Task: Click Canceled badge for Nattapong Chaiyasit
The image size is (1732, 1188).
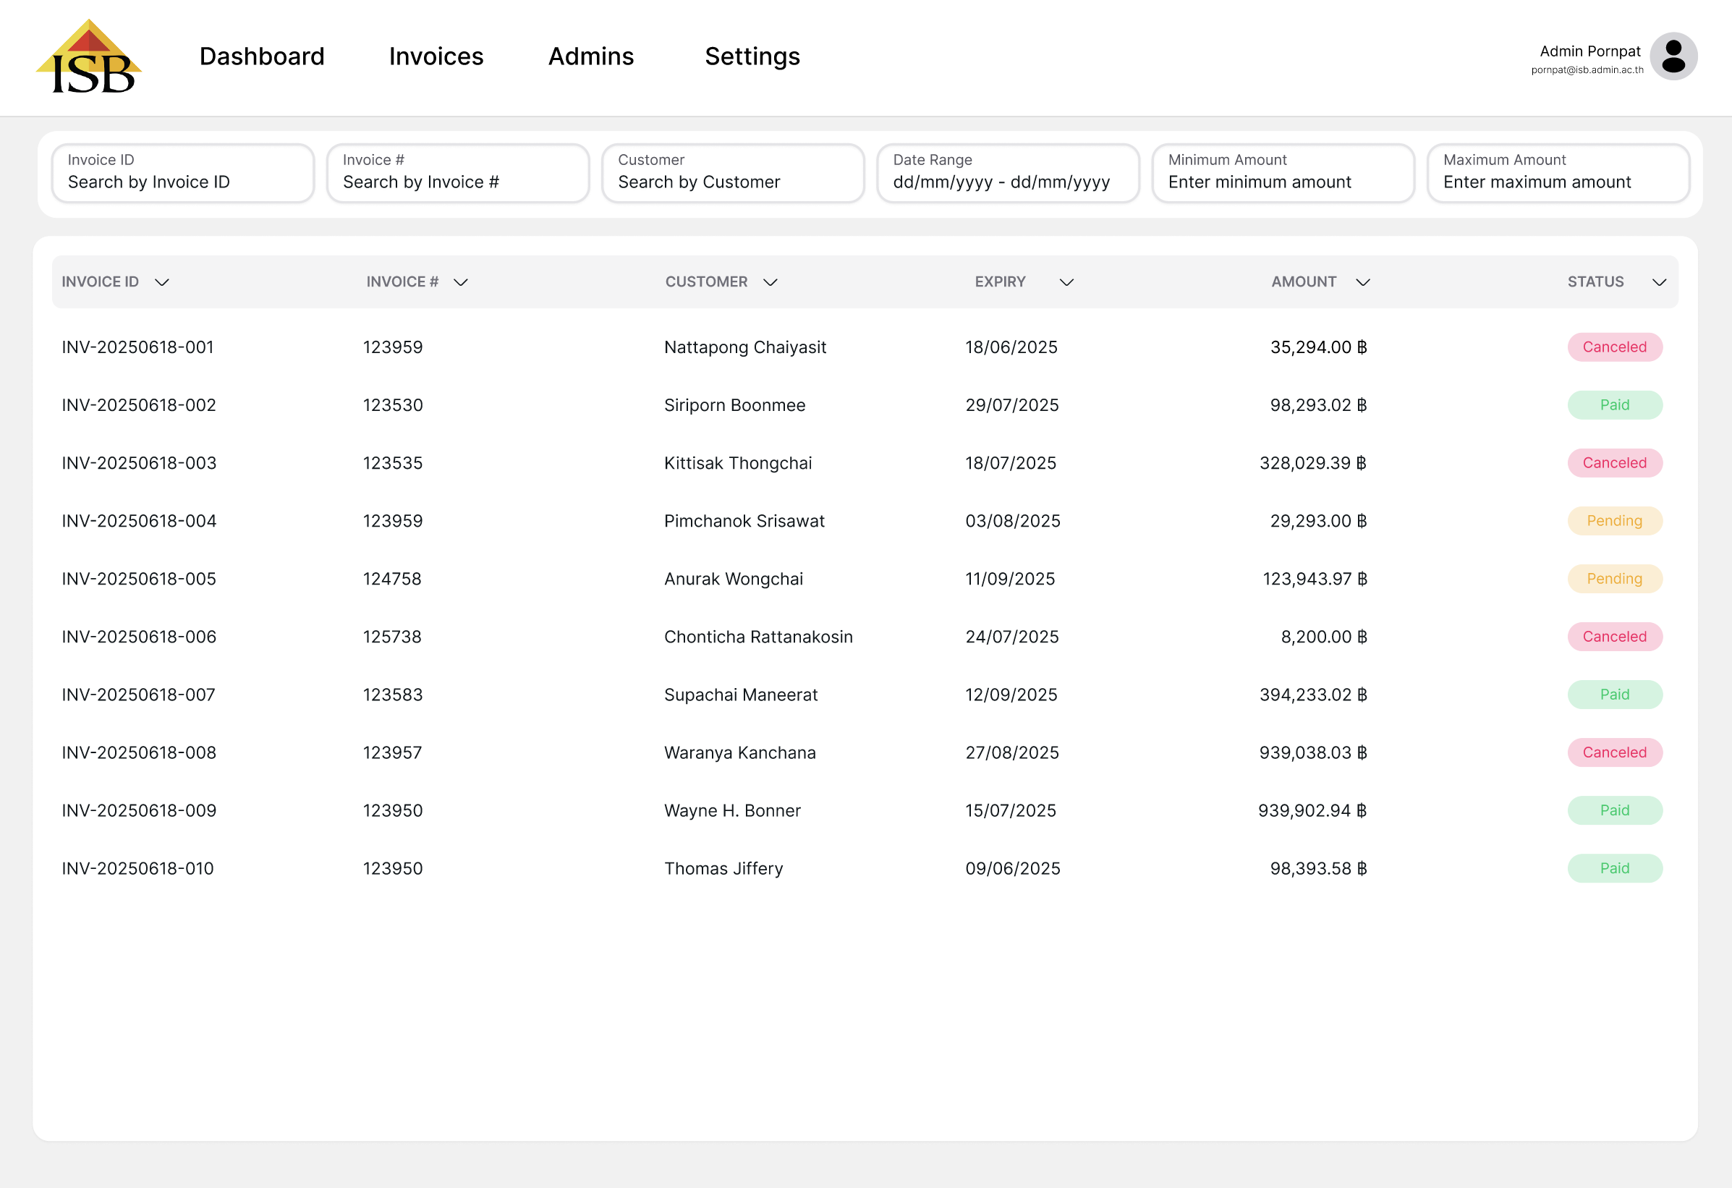Action: click(1614, 347)
